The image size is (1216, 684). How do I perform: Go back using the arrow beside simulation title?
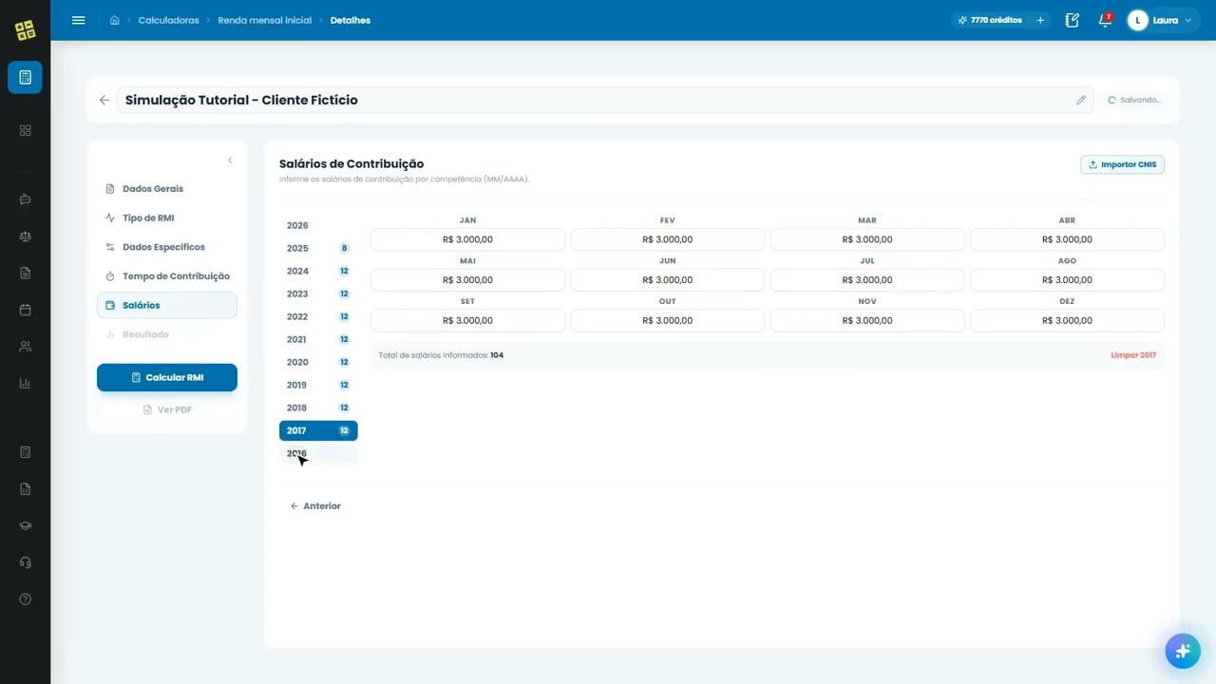[x=104, y=100]
